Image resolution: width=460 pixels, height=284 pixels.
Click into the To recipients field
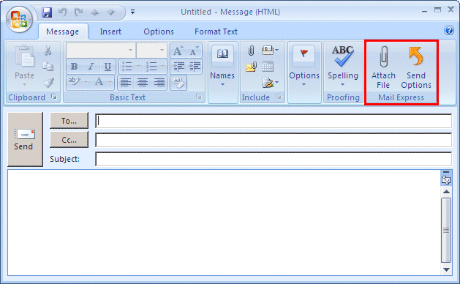coord(274,121)
